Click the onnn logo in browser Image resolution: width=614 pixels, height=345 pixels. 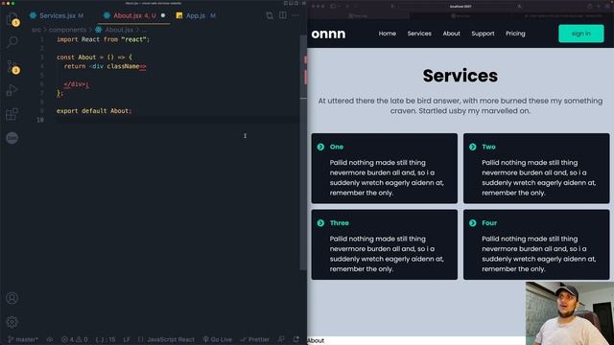(328, 34)
